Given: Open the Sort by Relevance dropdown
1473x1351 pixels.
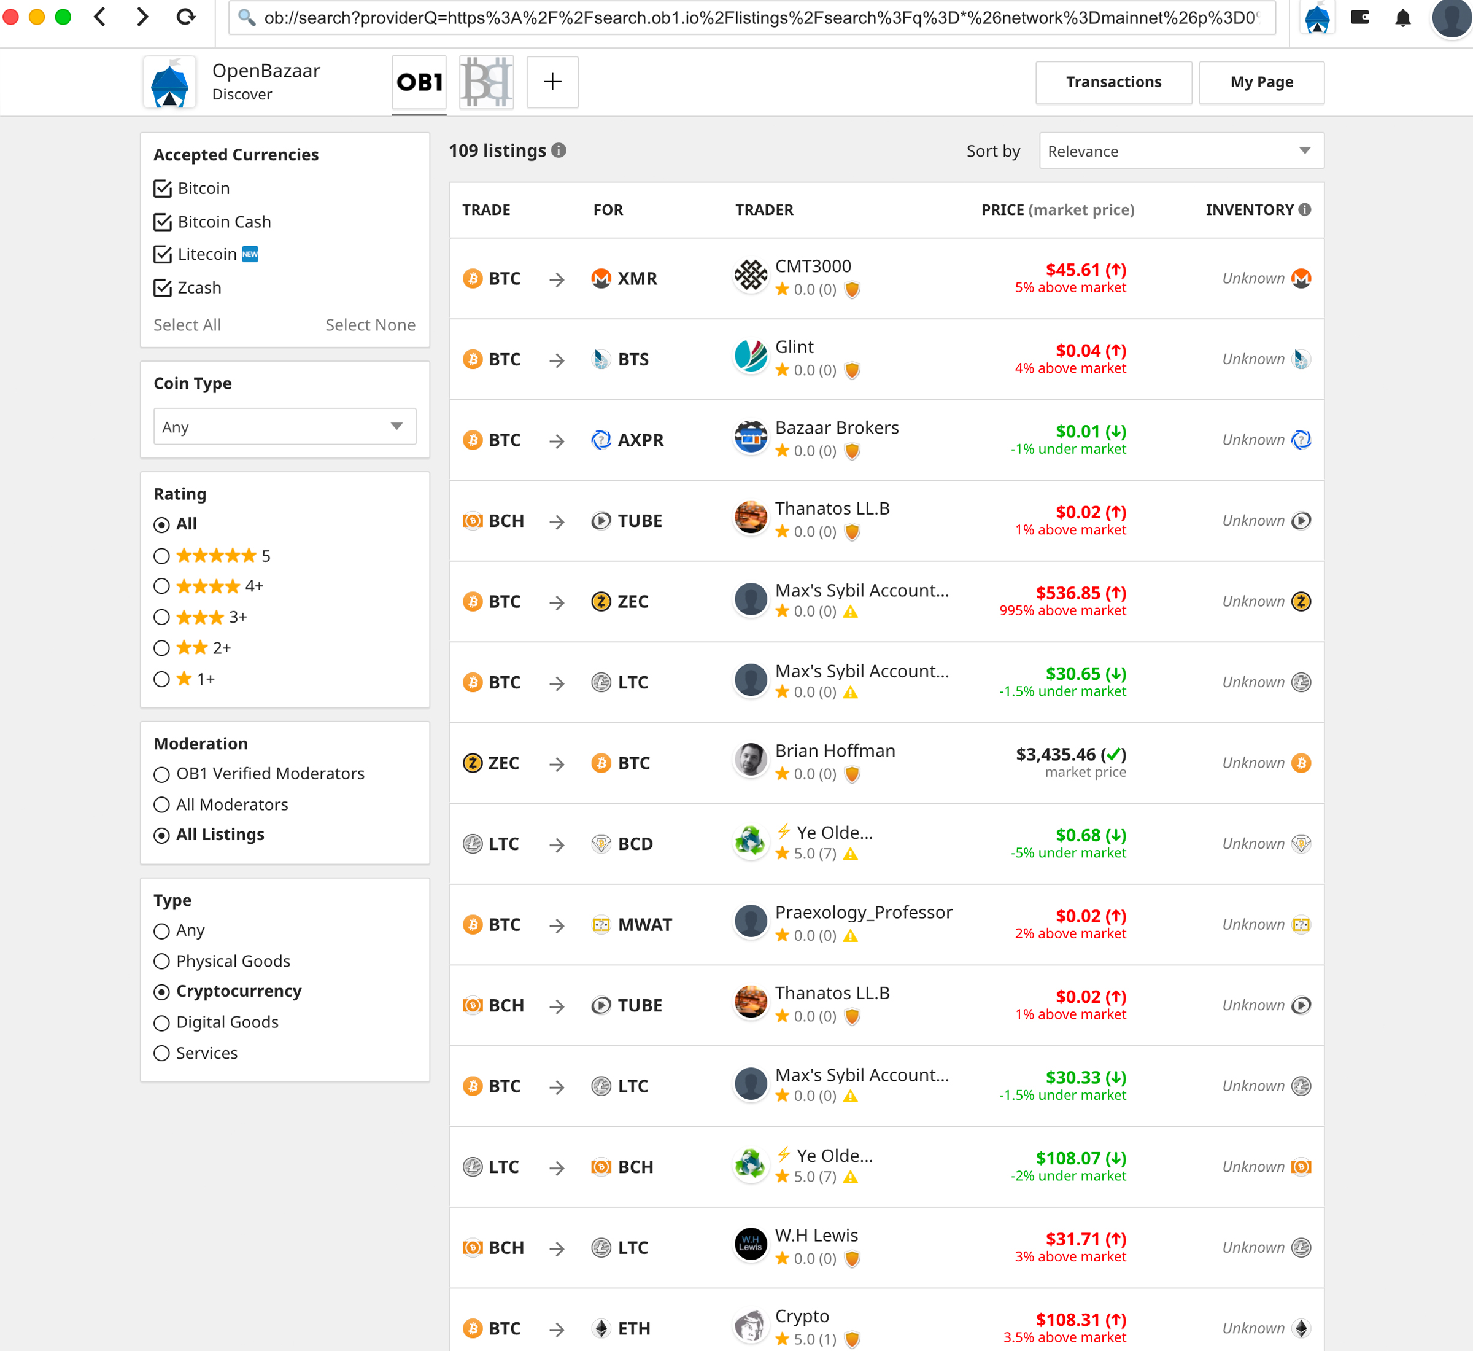Looking at the screenshot, I should pos(1181,150).
